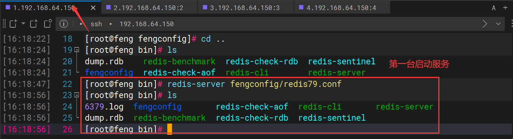Click the session icon with circle badge
The height and width of the screenshot is (139, 513).
[48, 24]
